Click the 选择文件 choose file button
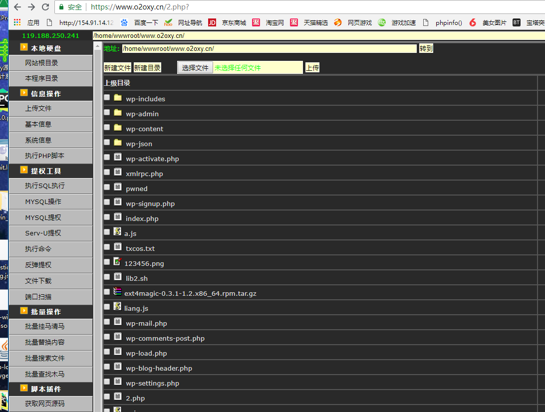Screen dimensions: 545x412 pos(195,68)
